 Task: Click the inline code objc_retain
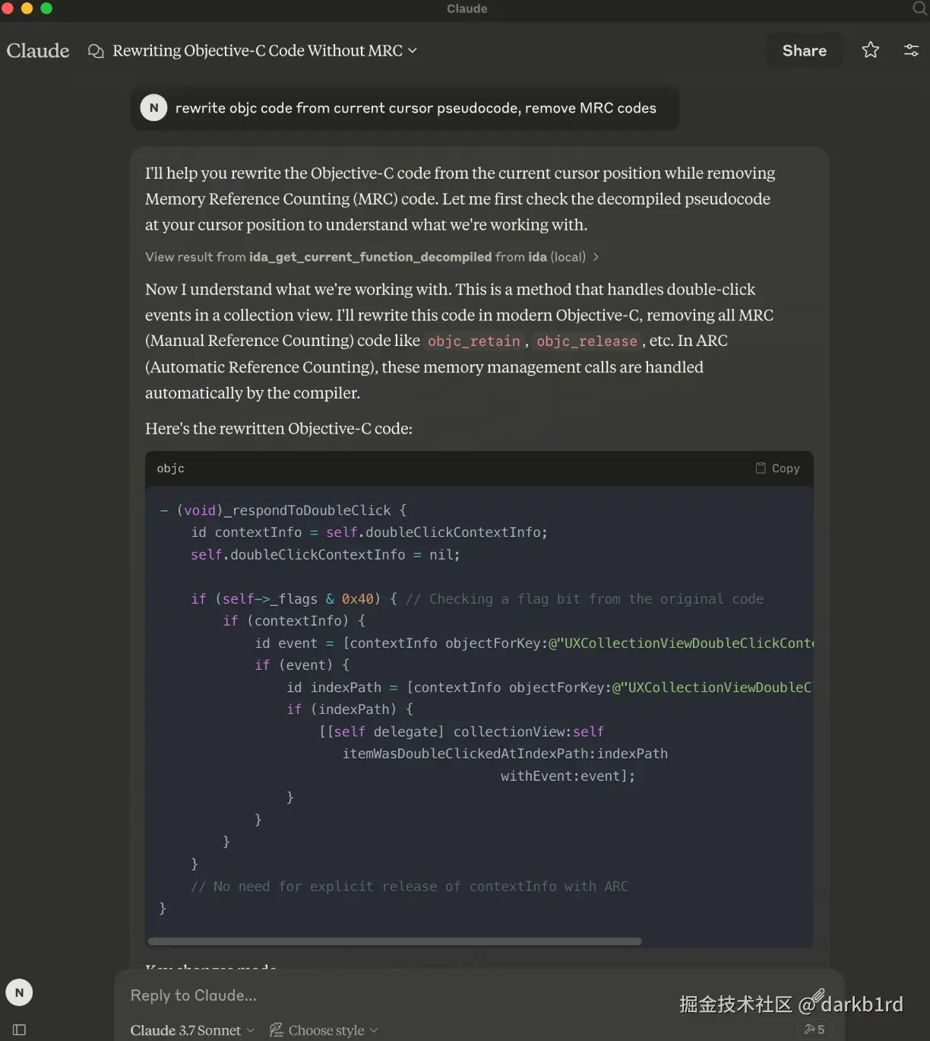click(474, 341)
